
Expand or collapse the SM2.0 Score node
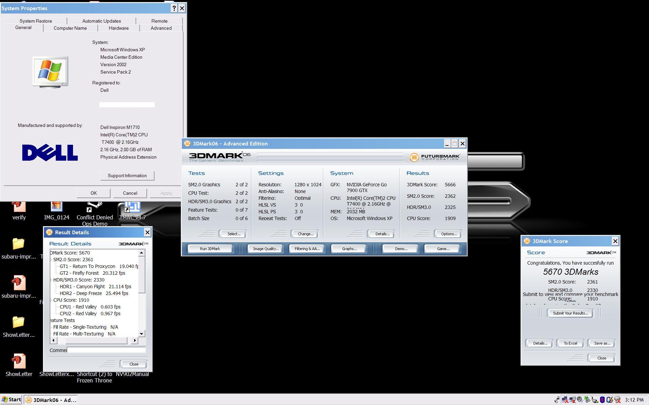tap(51, 260)
